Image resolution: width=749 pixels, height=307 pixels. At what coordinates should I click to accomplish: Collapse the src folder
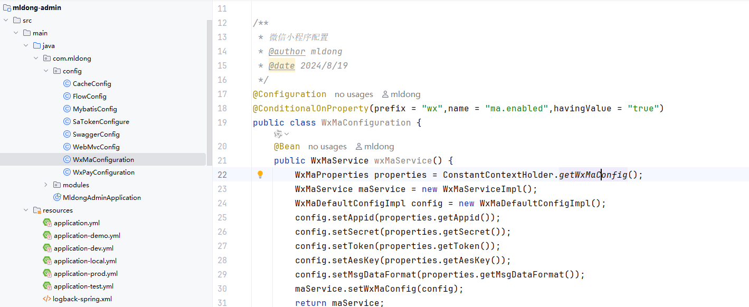point(6,20)
